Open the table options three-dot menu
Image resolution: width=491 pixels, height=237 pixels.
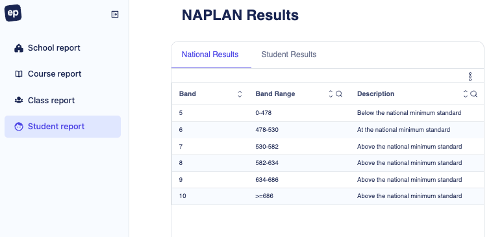[470, 77]
